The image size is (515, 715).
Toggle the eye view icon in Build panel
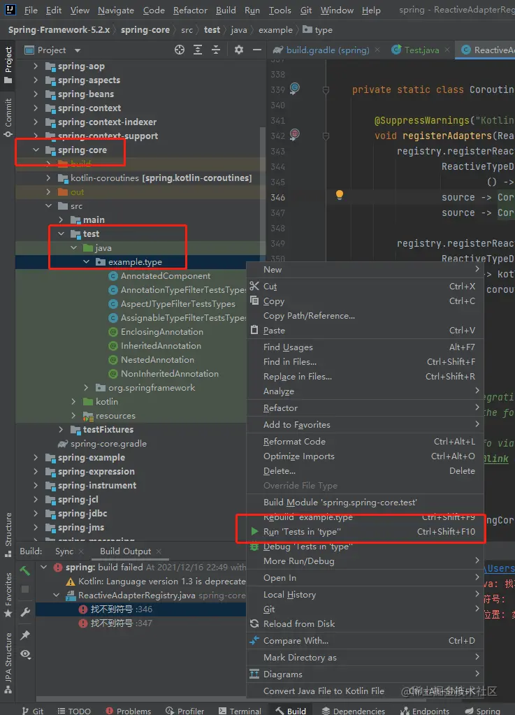[25, 654]
